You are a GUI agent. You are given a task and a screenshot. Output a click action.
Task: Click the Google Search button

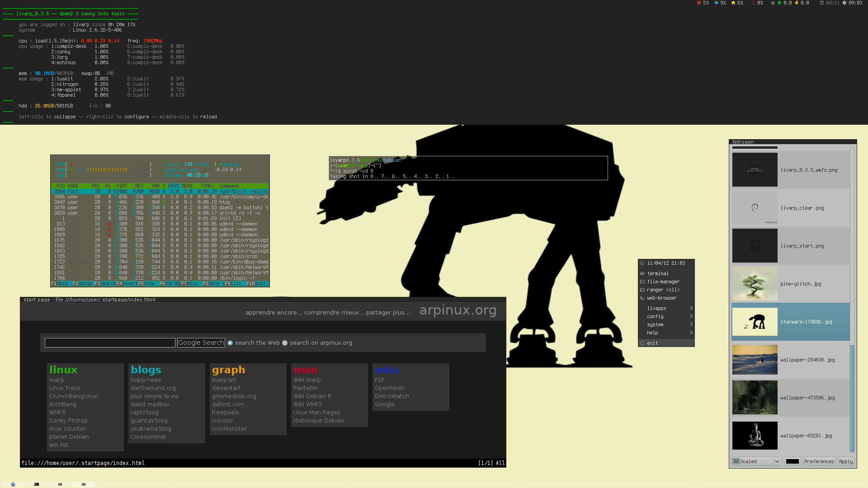pyautogui.click(x=201, y=343)
